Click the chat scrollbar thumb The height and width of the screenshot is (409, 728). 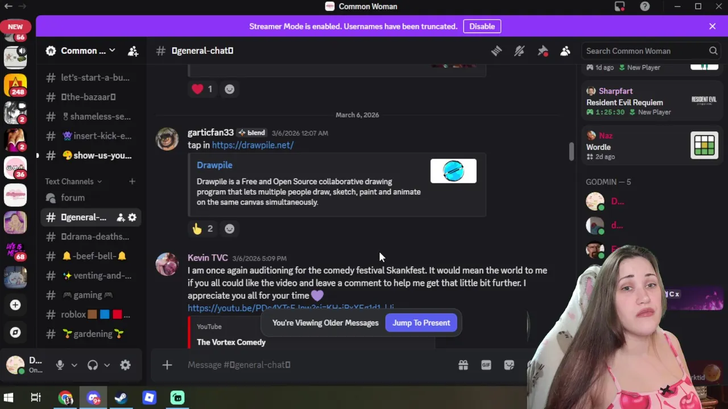coord(572,152)
